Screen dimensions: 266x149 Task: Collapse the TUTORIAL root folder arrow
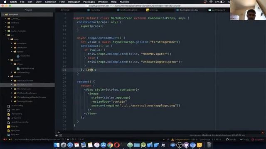[x=3, y=14]
